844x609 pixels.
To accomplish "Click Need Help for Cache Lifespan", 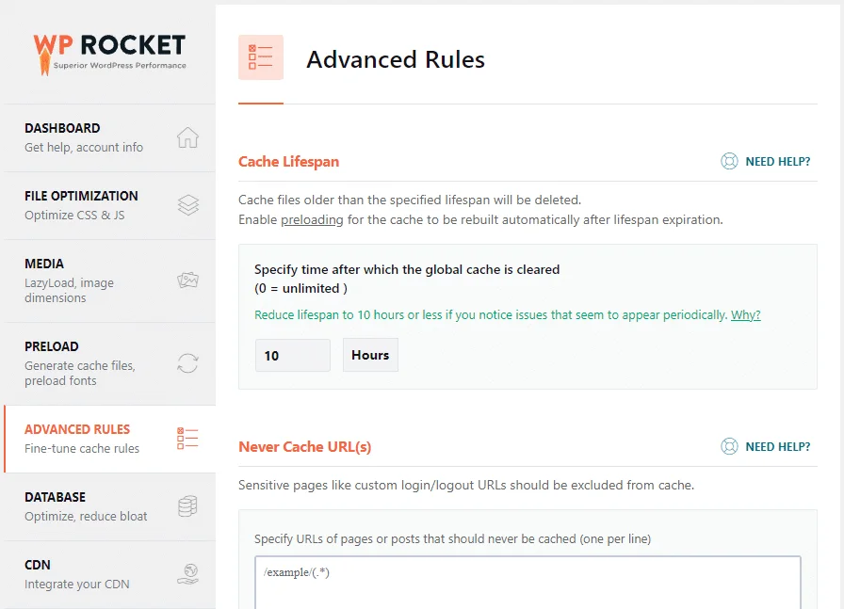I will (x=777, y=161).
